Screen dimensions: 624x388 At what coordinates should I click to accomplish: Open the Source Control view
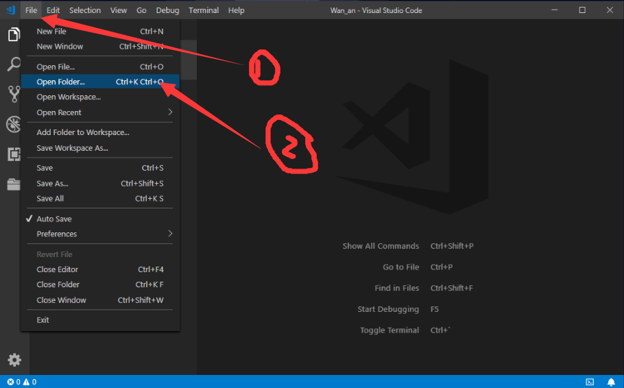14,94
